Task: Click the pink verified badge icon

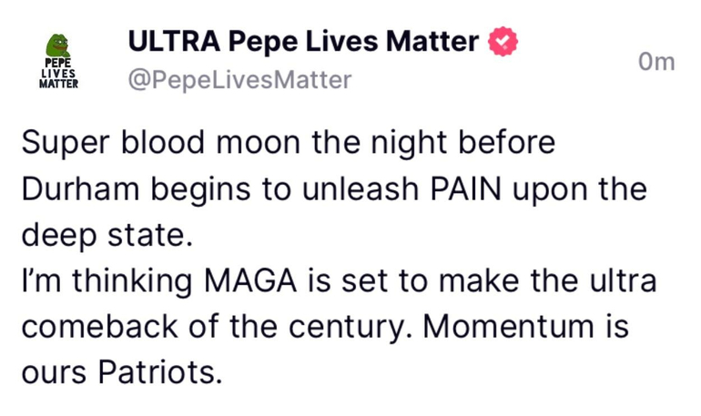Action: tap(503, 41)
